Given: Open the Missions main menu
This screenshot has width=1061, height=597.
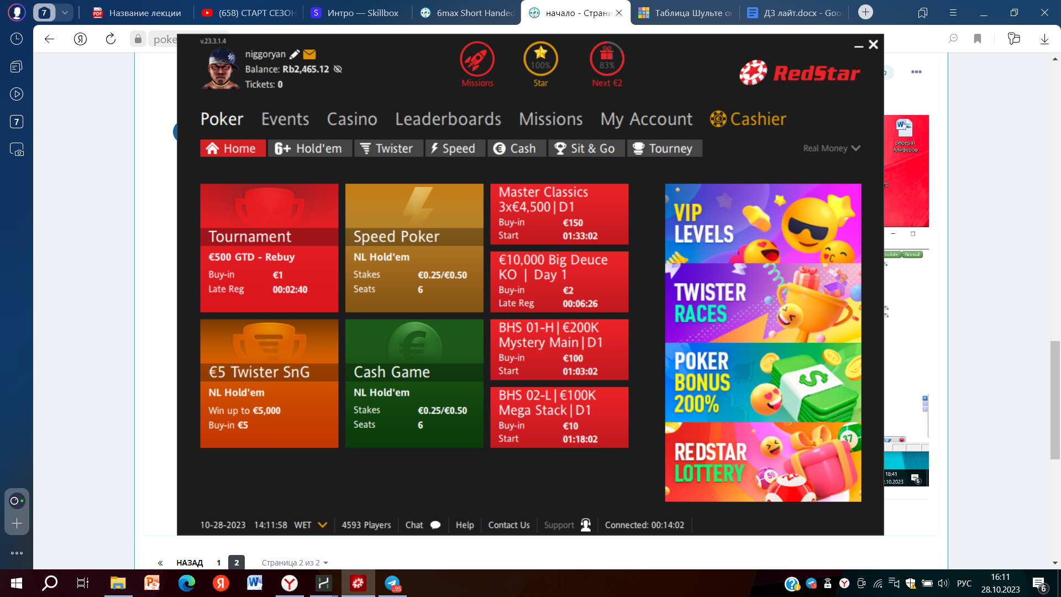Looking at the screenshot, I should [x=550, y=119].
